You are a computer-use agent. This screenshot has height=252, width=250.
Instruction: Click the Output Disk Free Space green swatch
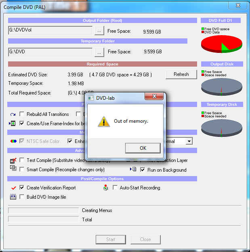coord(203,71)
